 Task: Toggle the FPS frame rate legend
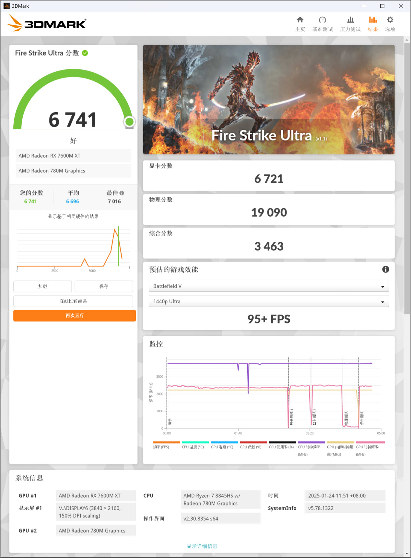tap(161, 447)
